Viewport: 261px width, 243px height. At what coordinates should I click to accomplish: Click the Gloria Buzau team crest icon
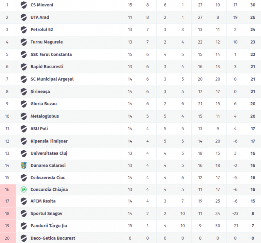[23, 104]
